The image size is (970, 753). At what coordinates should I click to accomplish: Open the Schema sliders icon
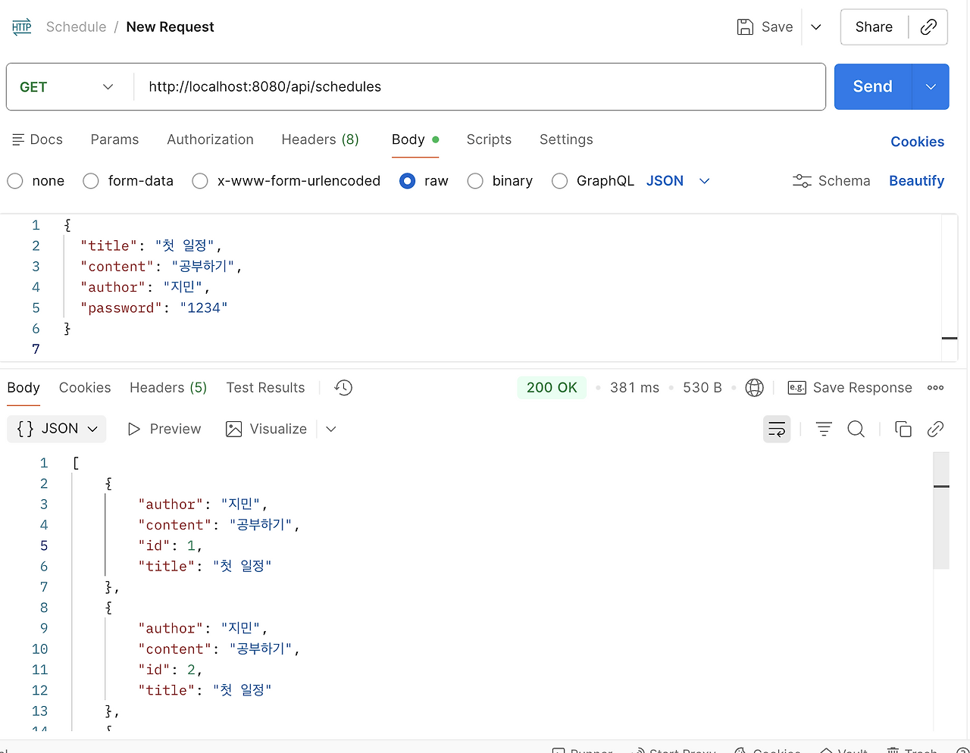pos(802,181)
